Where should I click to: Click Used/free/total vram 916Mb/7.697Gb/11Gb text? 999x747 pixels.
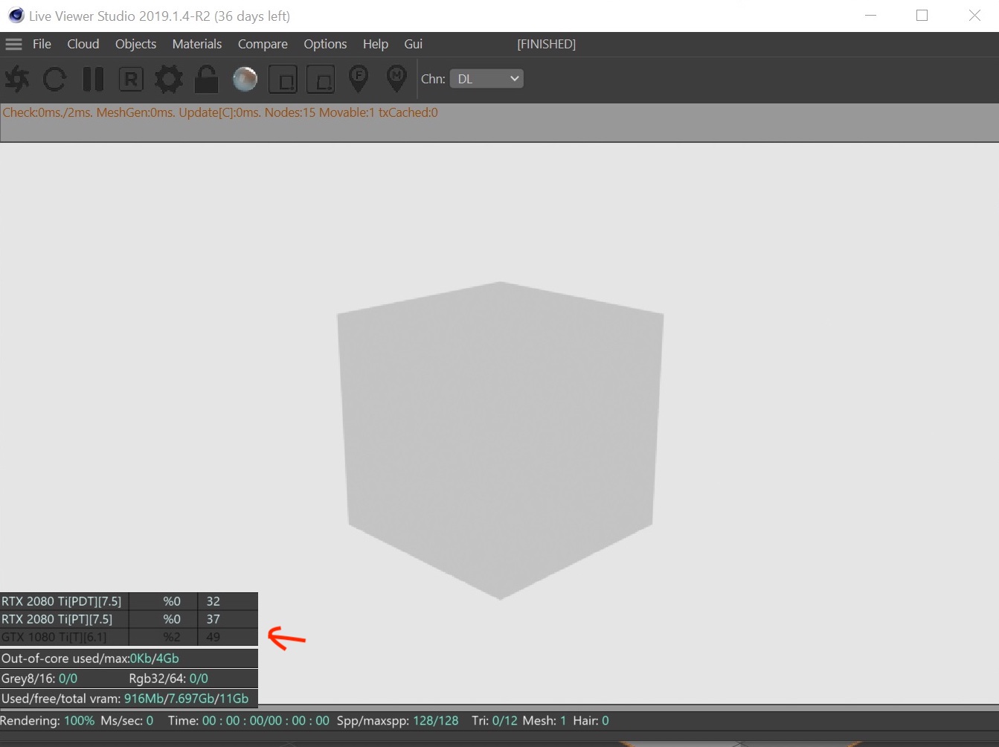coord(125,699)
